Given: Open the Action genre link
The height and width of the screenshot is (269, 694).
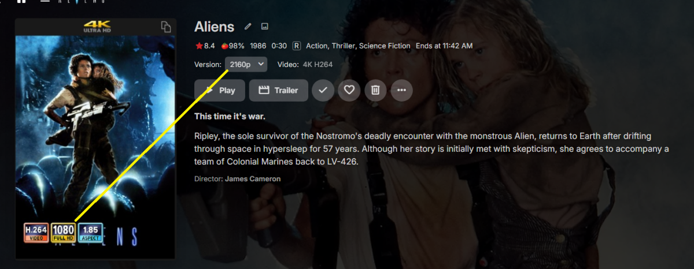Looking at the screenshot, I should coord(316,46).
